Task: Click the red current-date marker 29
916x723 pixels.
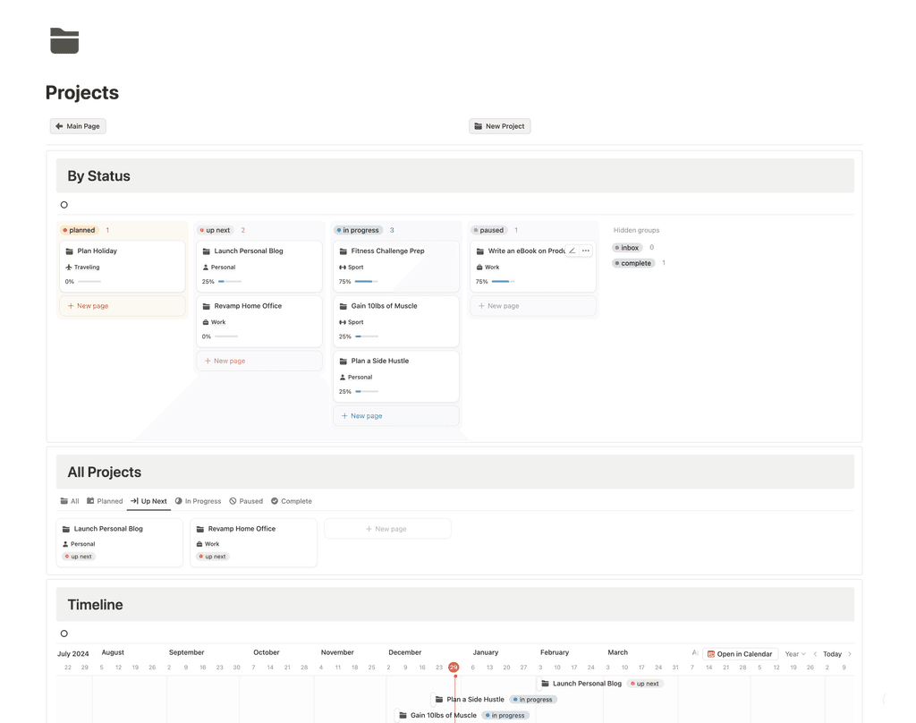Action: coord(454,667)
